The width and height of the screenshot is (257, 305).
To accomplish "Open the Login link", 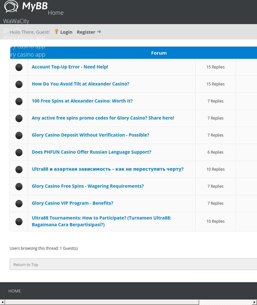I will tap(66, 32).
